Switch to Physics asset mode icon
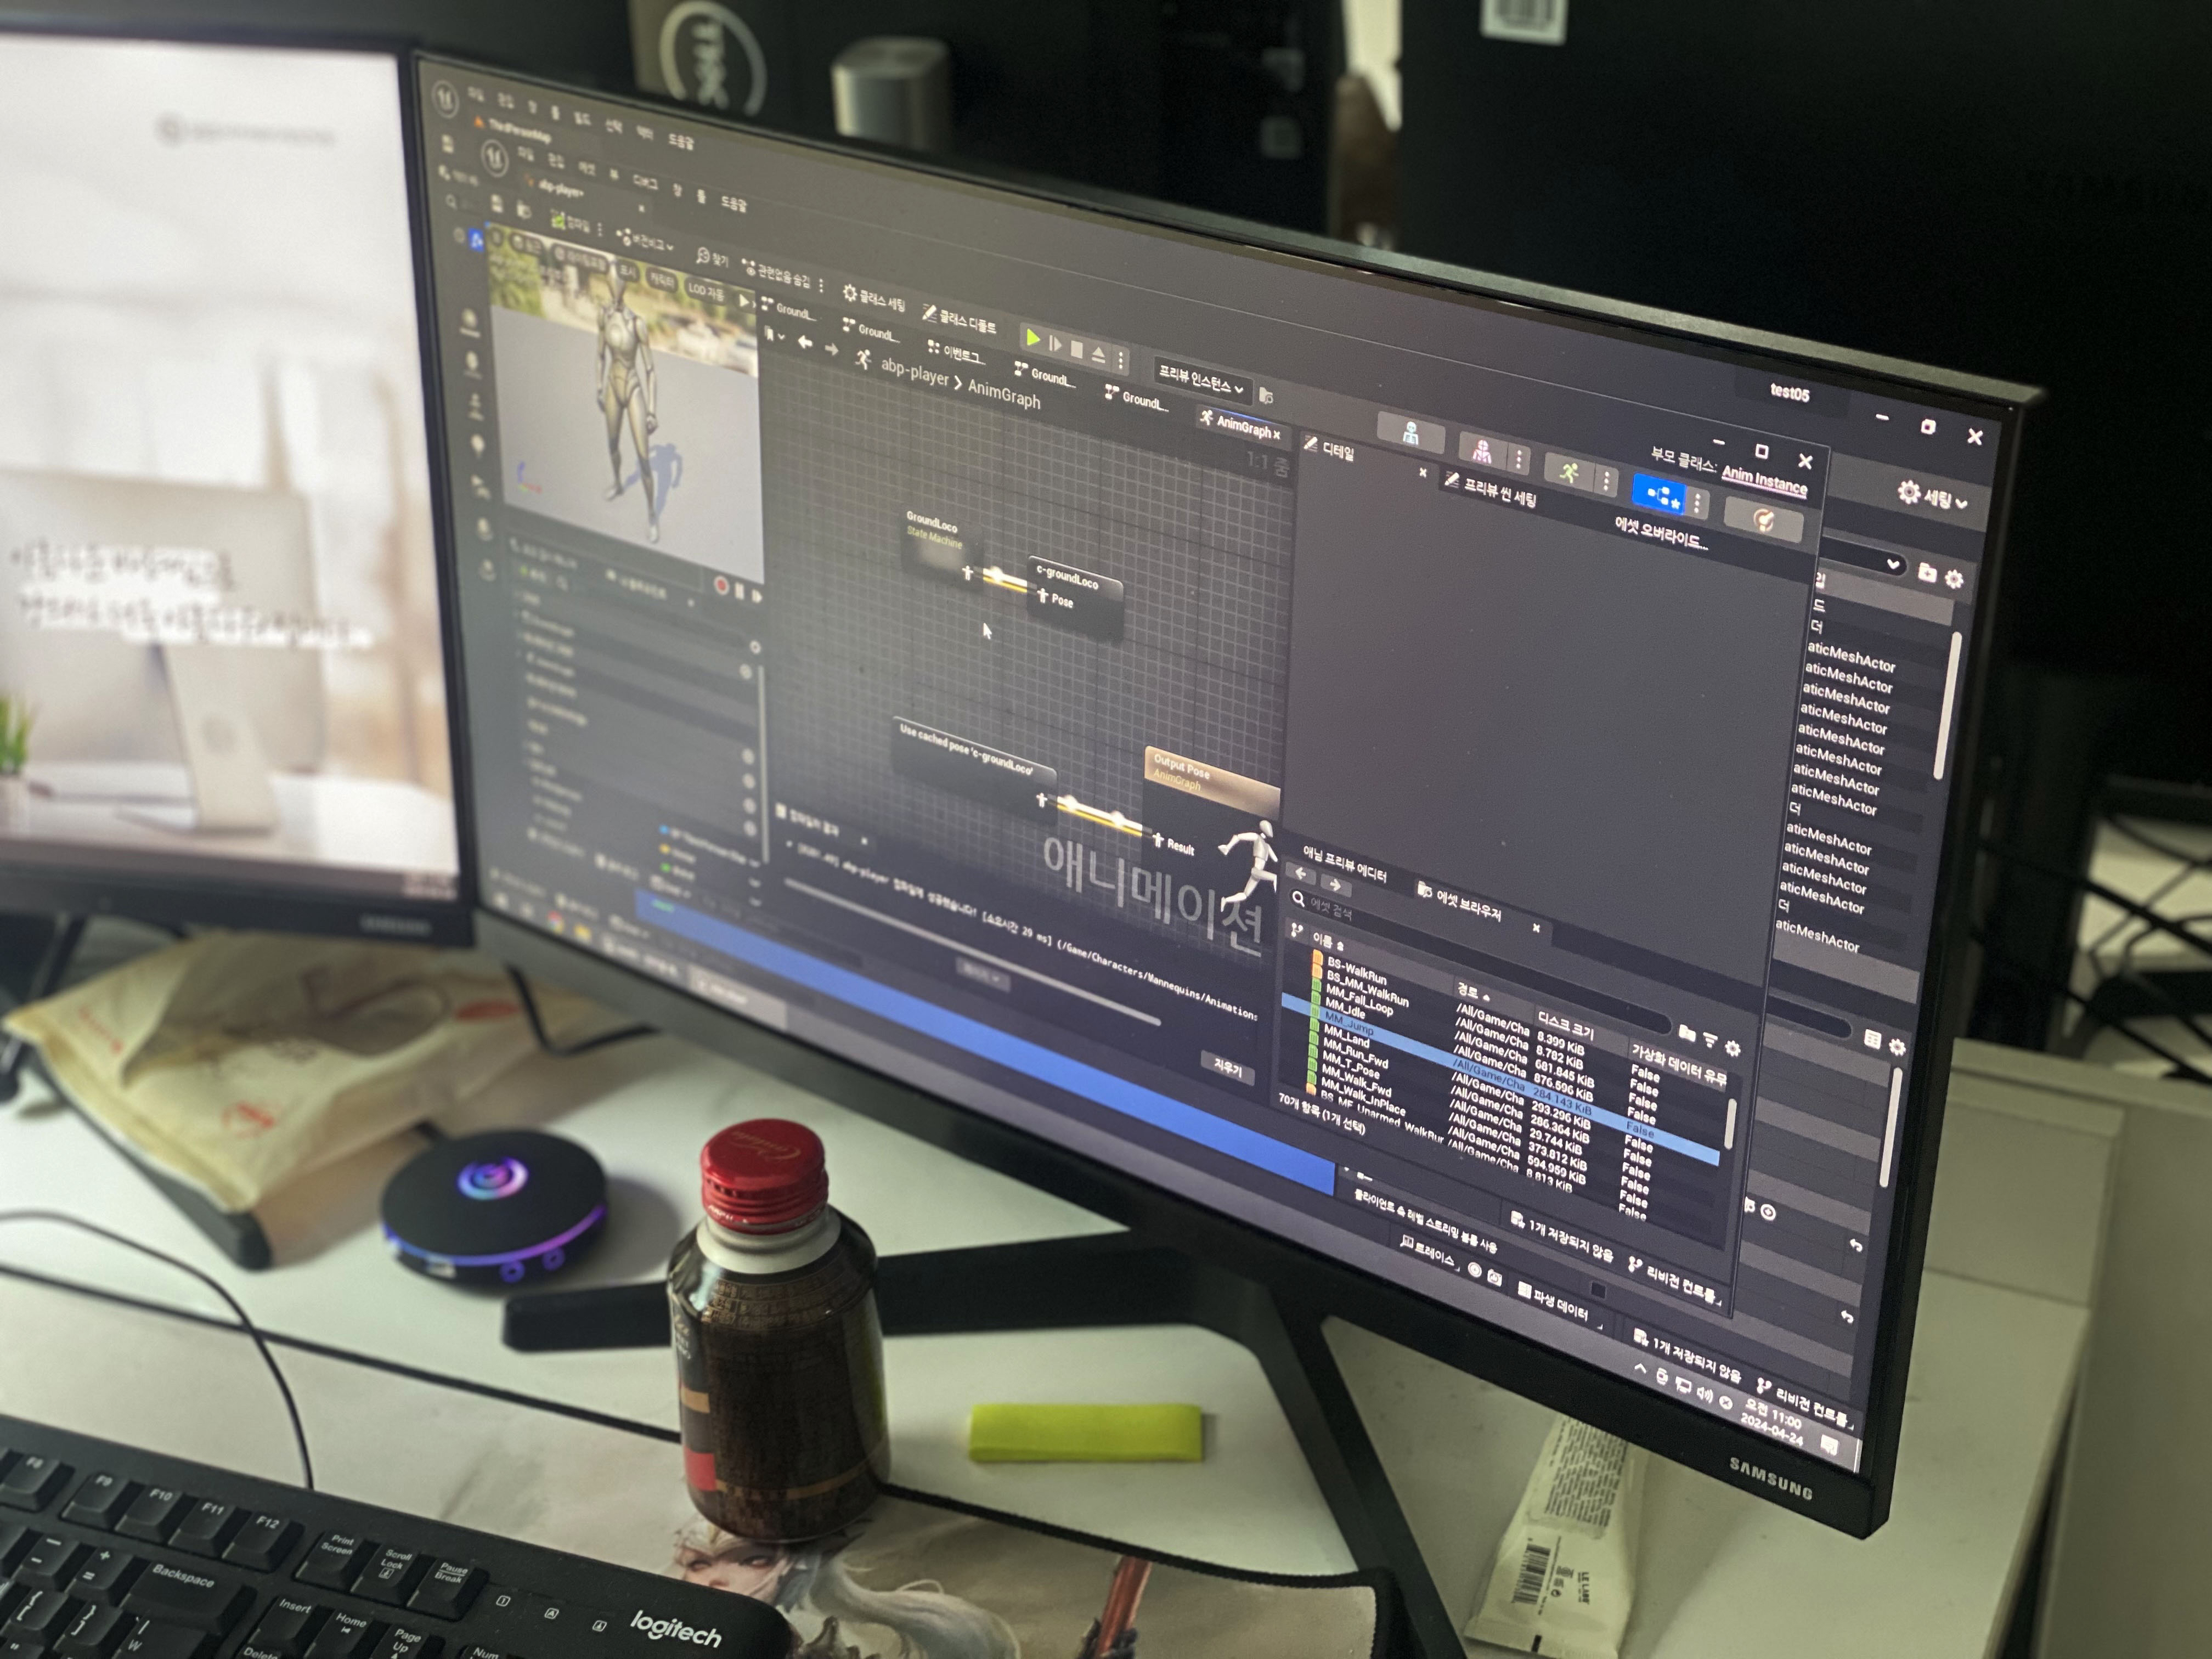 click(1763, 521)
